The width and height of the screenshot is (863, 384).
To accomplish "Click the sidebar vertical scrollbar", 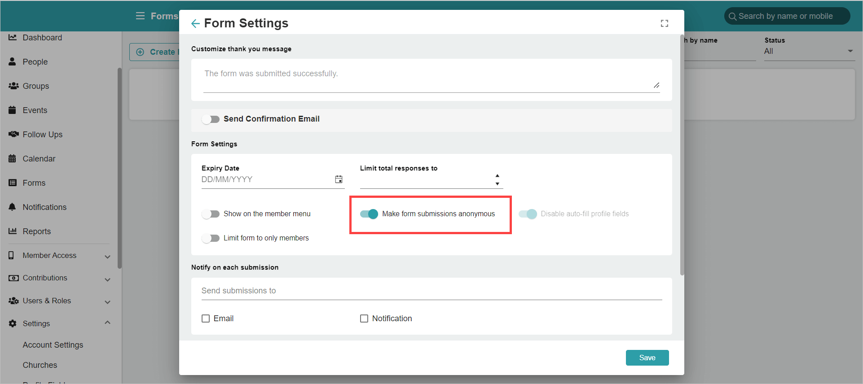I will (x=119, y=168).
